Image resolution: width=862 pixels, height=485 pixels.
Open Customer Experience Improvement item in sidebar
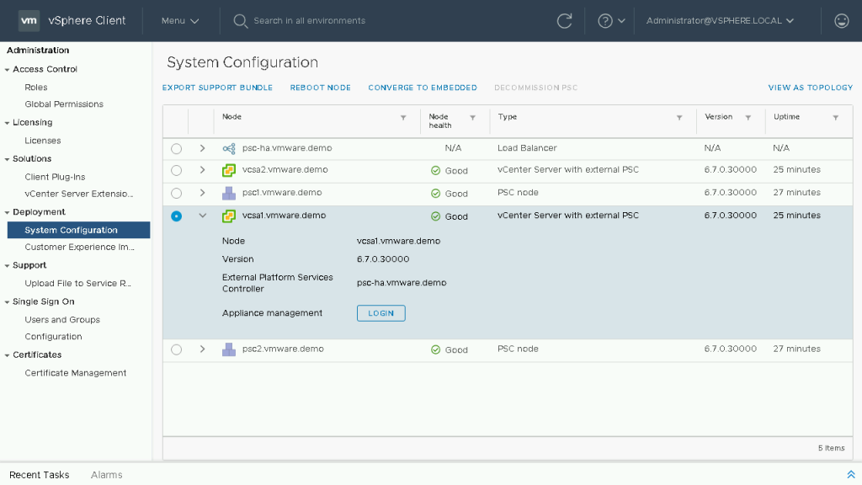(79, 248)
